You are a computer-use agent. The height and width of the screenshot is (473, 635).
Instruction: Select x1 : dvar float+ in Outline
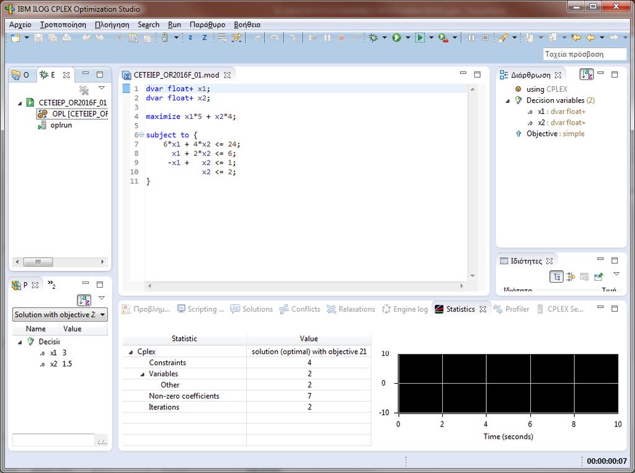[556, 112]
